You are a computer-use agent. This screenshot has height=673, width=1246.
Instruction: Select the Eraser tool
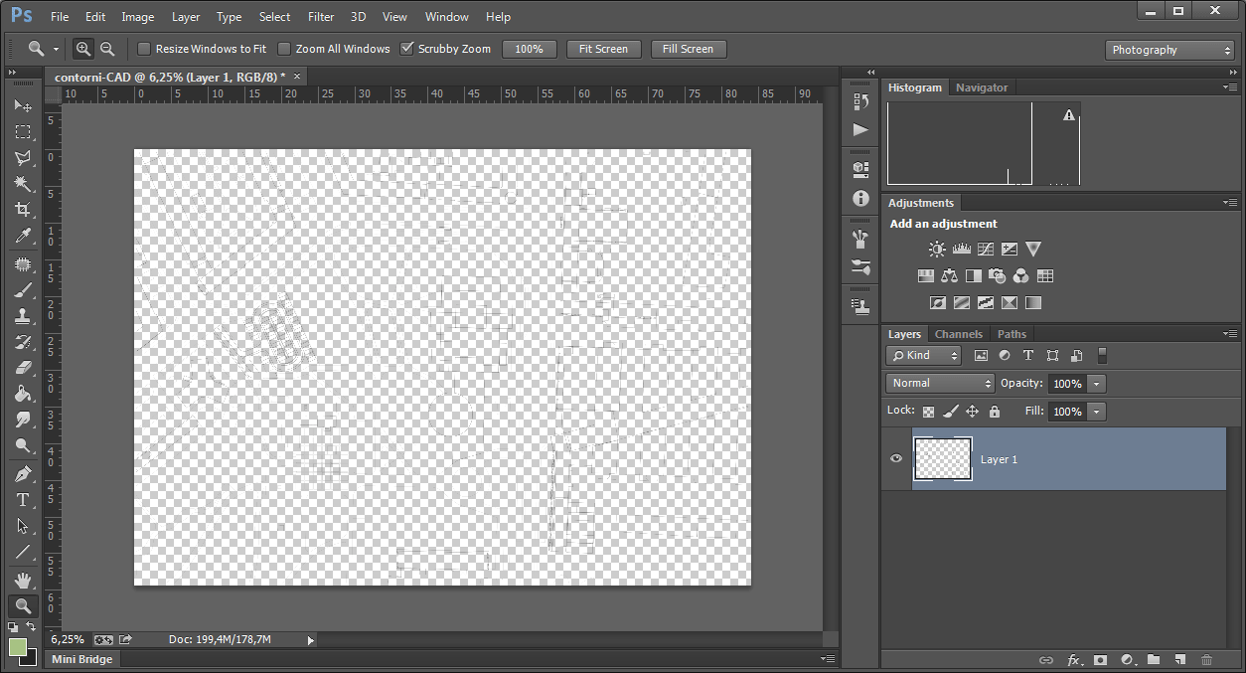coord(23,368)
